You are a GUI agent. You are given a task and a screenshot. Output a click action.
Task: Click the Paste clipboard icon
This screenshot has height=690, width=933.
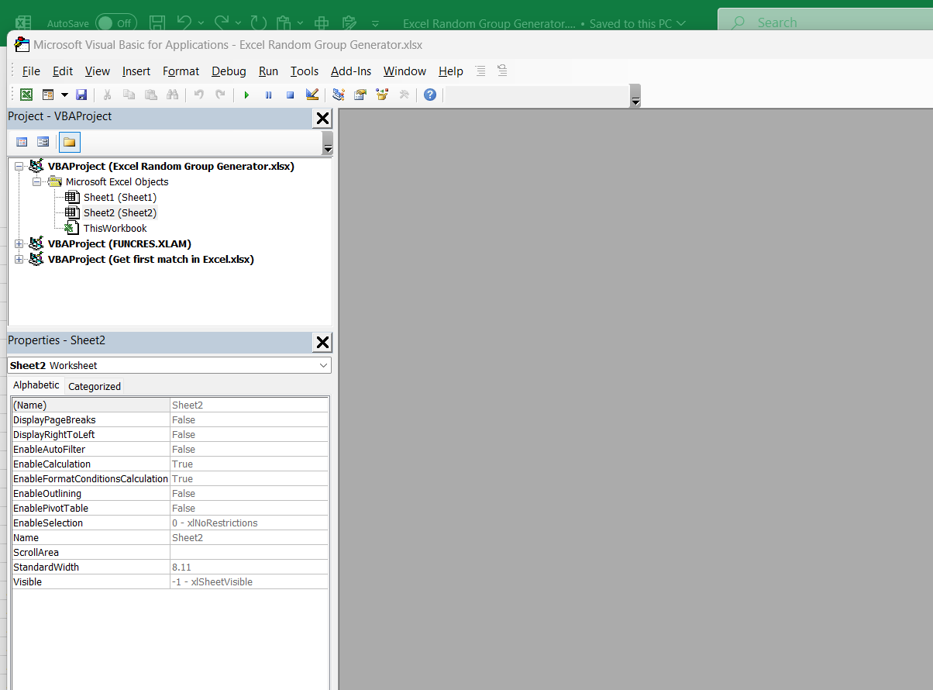point(150,95)
